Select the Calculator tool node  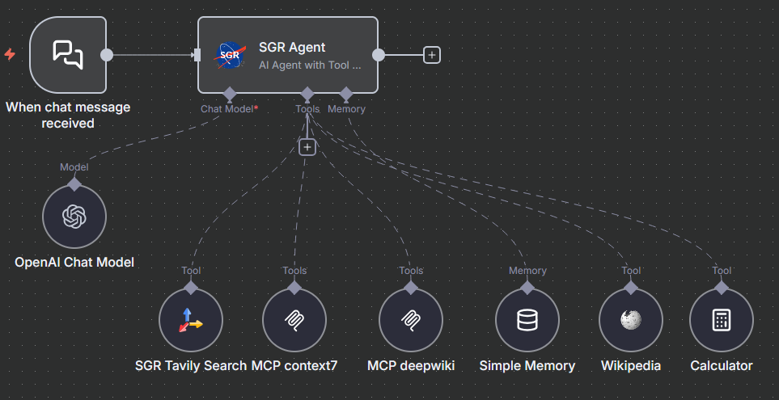(722, 320)
